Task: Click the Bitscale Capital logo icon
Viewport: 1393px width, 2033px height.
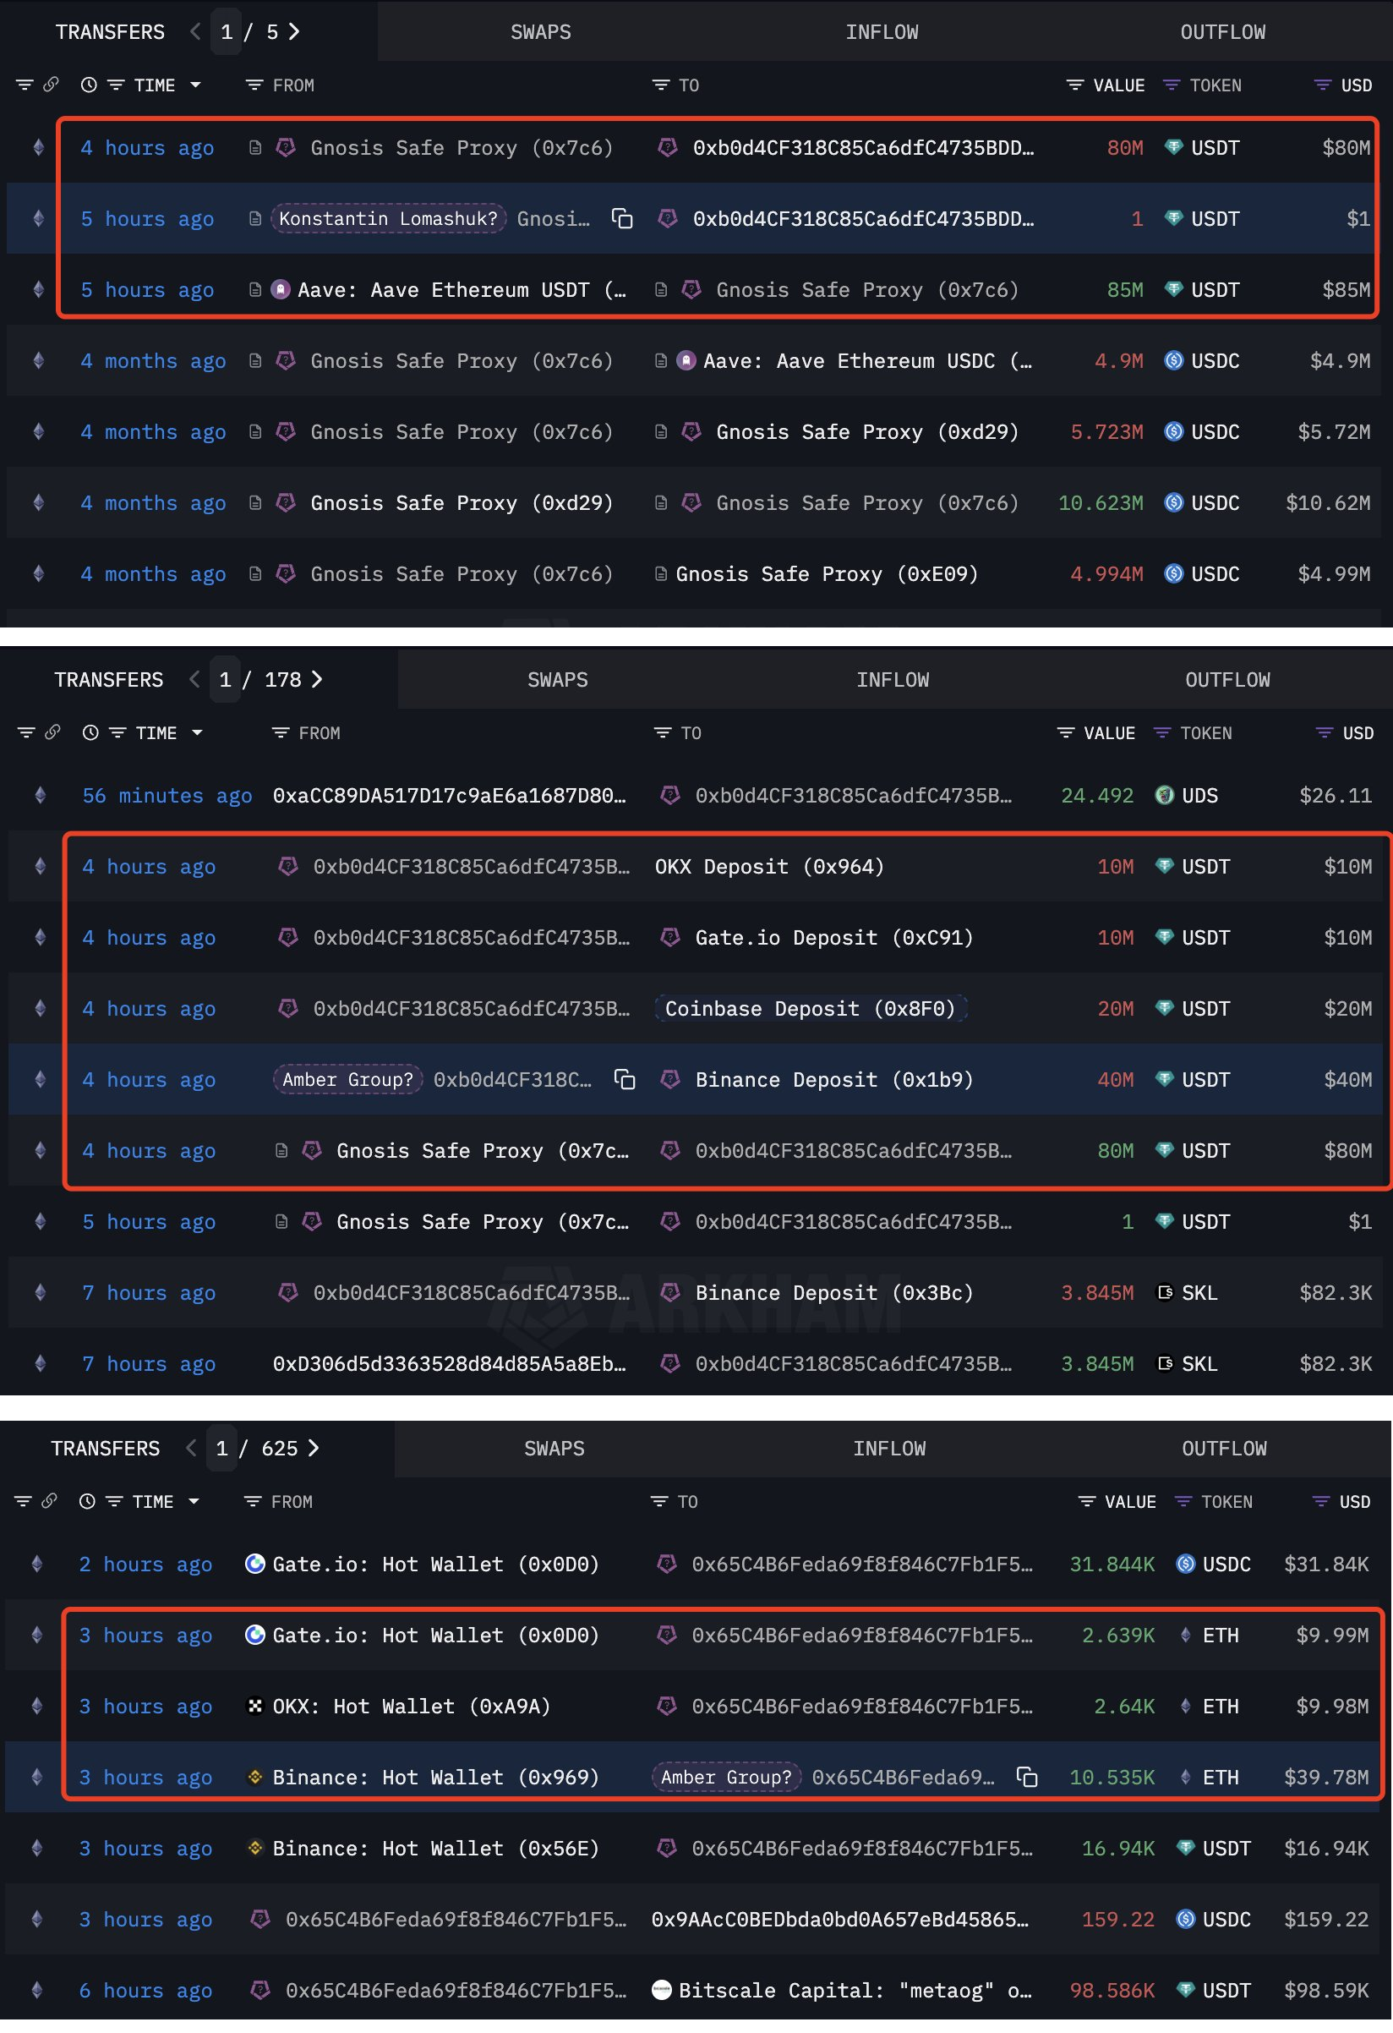Action: coord(662,1990)
